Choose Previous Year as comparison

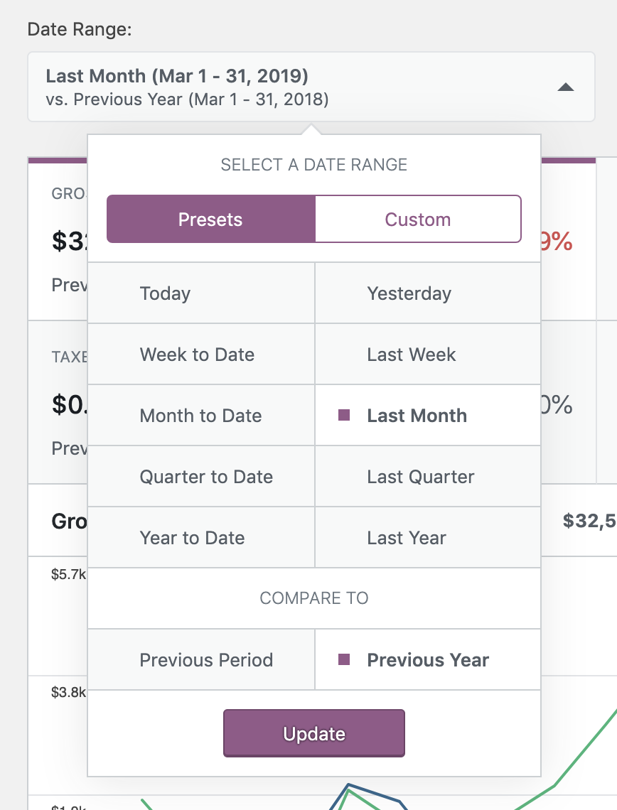tap(427, 659)
